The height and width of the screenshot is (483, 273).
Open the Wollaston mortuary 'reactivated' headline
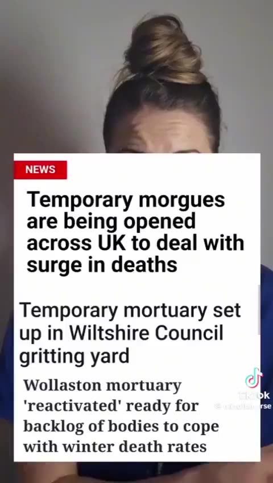point(121,416)
